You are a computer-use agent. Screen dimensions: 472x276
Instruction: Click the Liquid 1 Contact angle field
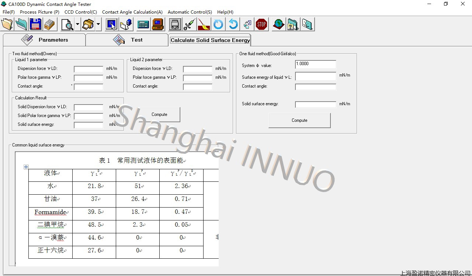coord(88,86)
